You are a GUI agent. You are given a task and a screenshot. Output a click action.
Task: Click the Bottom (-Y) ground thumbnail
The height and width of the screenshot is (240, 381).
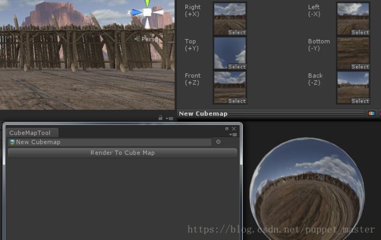click(353, 53)
